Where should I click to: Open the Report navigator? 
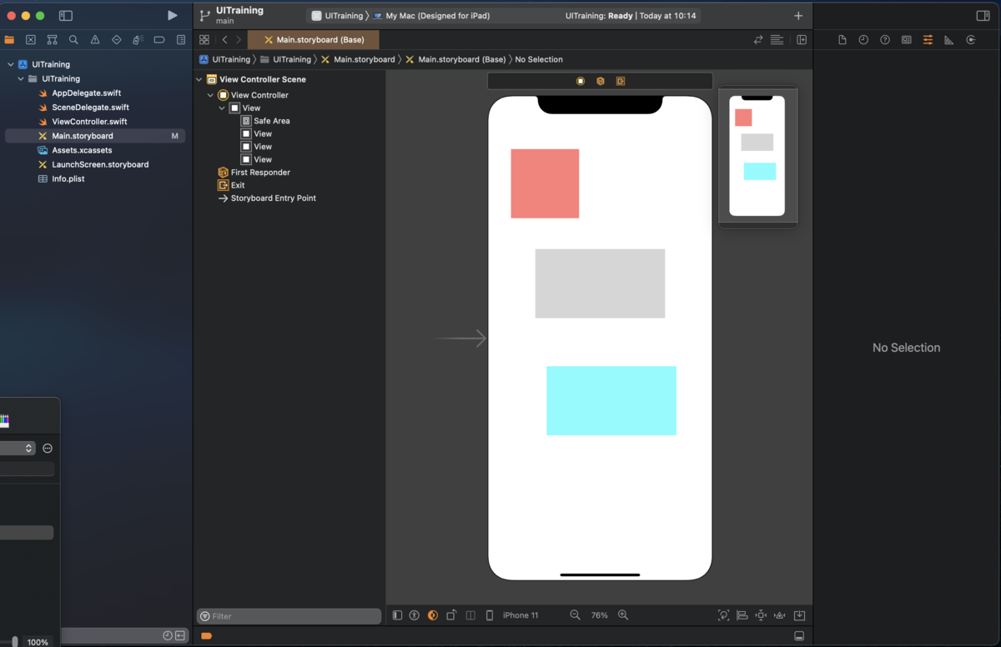(181, 39)
